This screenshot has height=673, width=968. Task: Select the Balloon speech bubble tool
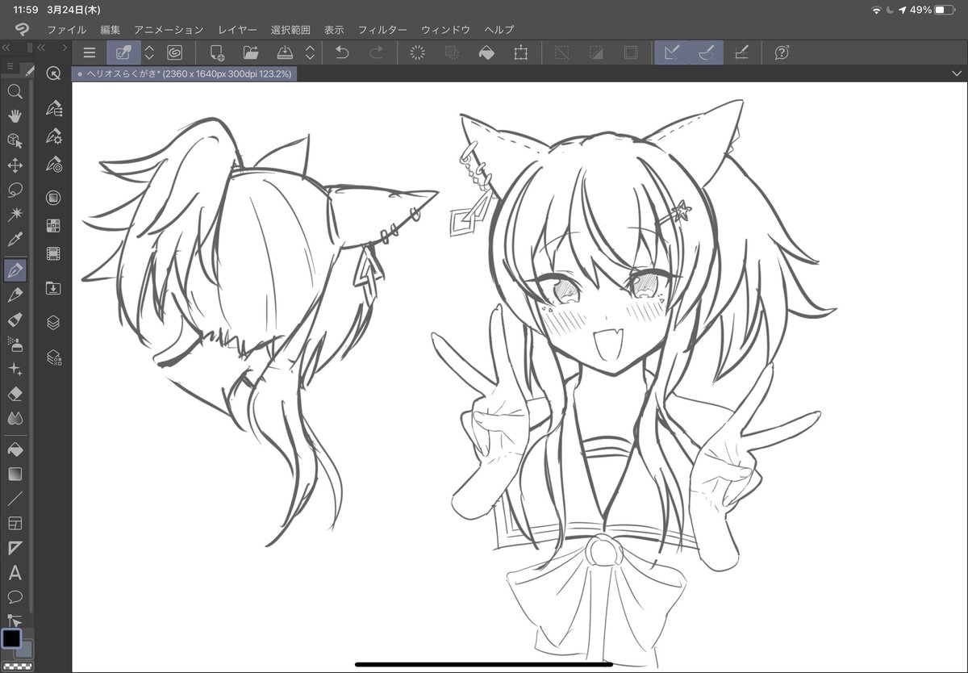pyautogui.click(x=15, y=597)
